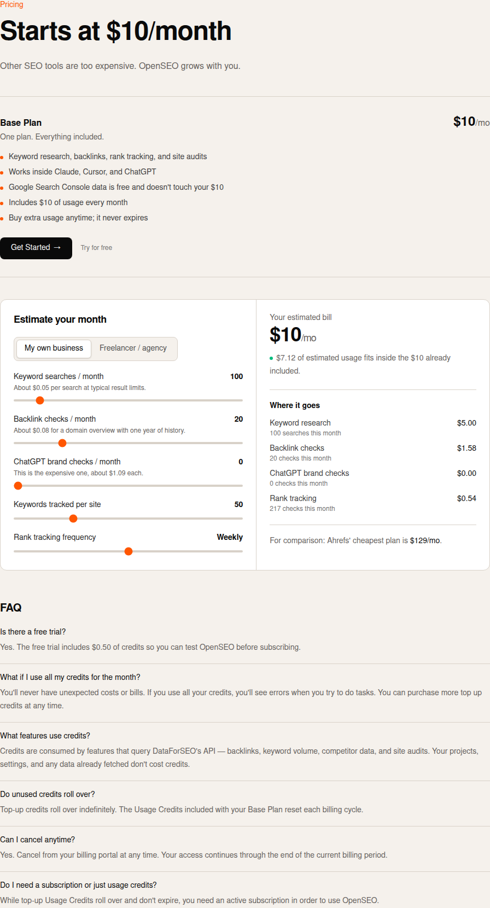Click the Weekly frequency value
Viewport: 490px width, 908px height.
230,537
